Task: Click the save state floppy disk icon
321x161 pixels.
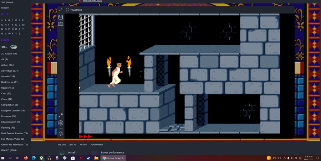Action: click(x=61, y=17)
